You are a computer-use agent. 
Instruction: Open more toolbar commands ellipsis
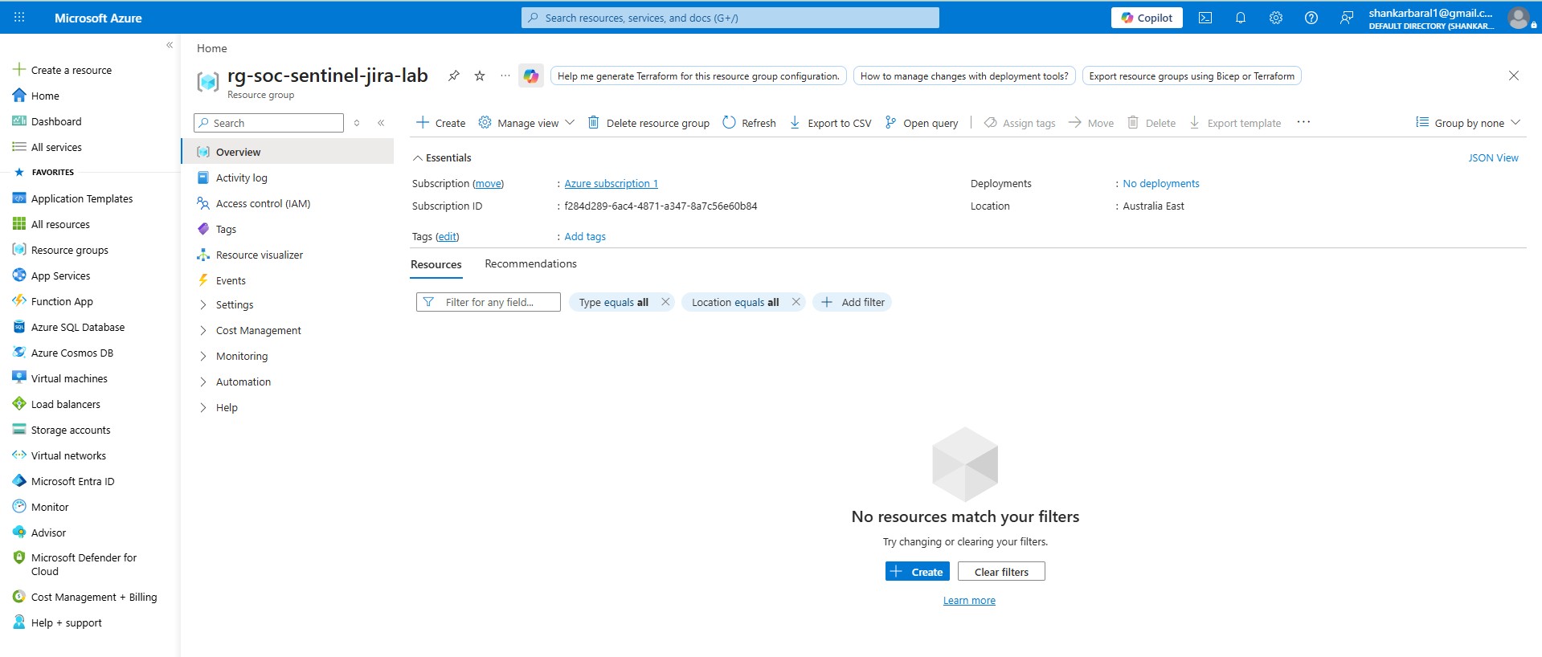(1303, 122)
